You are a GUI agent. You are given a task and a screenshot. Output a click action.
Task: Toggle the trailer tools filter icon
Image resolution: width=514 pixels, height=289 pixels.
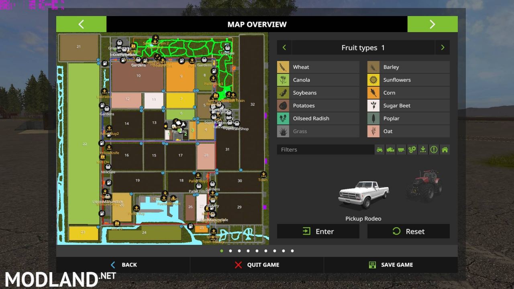[x=401, y=150]
